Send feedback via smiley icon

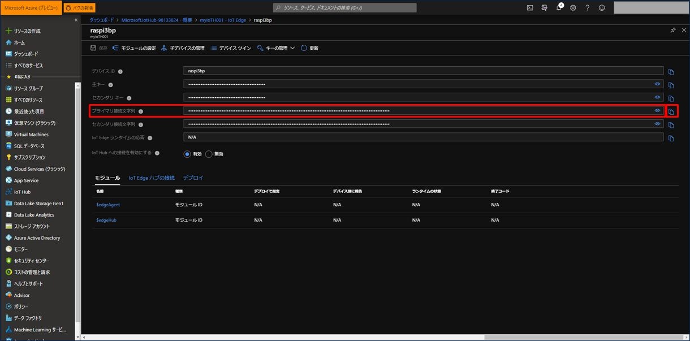pyautogui.click(x=602, y=8)
